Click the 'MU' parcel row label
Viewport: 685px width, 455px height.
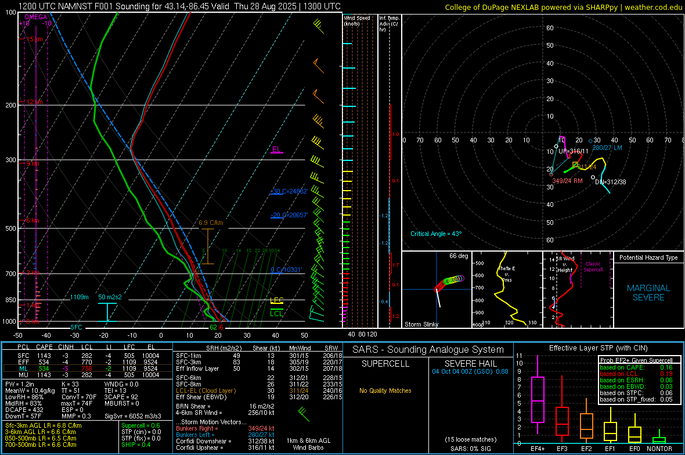(23, 375)
